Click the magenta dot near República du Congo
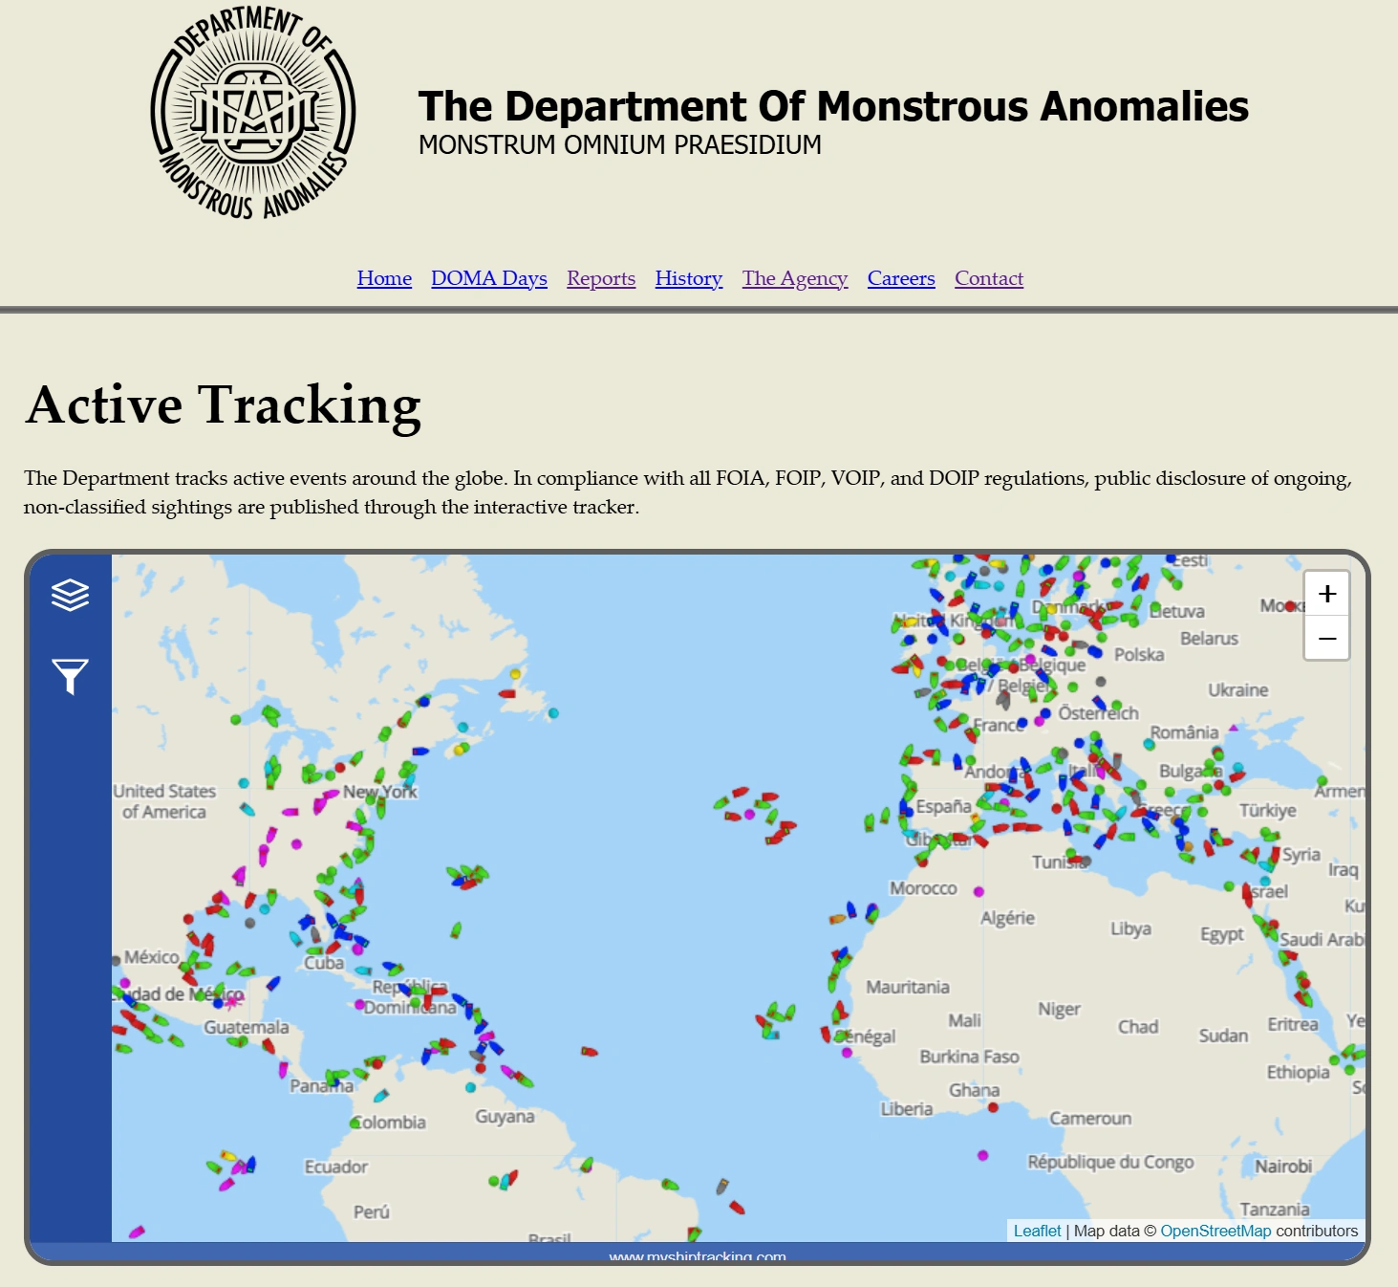This screenshot has width=1398, height=1287. [982, 1155]
